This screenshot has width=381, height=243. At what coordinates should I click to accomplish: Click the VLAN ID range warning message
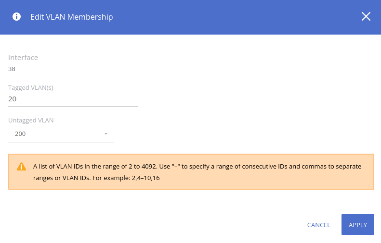pyautogui.click(x=197, y=167)
